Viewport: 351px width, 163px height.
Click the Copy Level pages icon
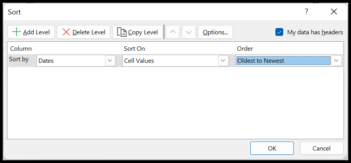(122, 32)
